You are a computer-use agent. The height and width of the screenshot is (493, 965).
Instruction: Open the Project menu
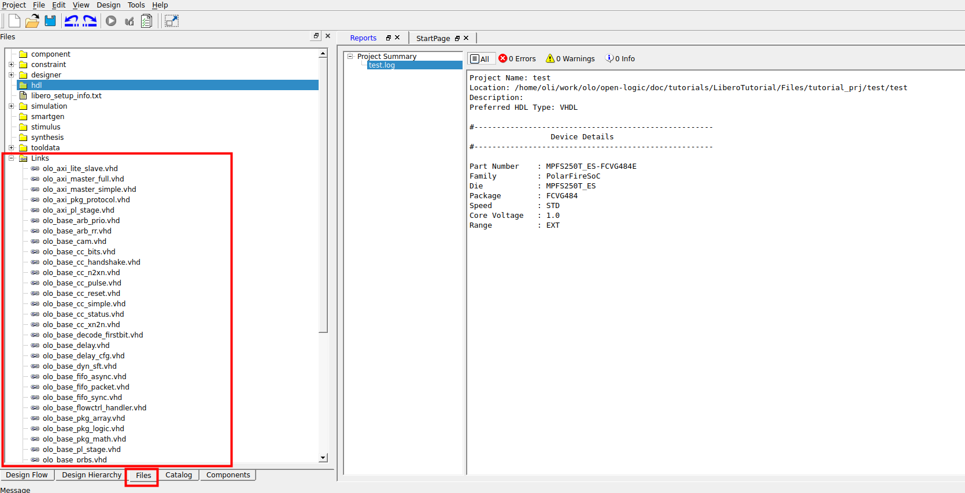click(14, 5)
